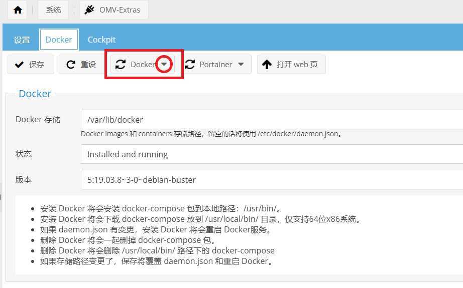This screenshot has width=463, height=288.
Task: Click the up-arrow icon on 打开 web 页
Action: tap(267, 64)
